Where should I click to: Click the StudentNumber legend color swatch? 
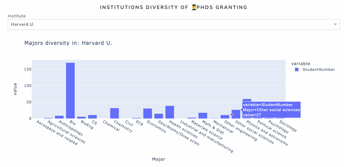(297, 70)
